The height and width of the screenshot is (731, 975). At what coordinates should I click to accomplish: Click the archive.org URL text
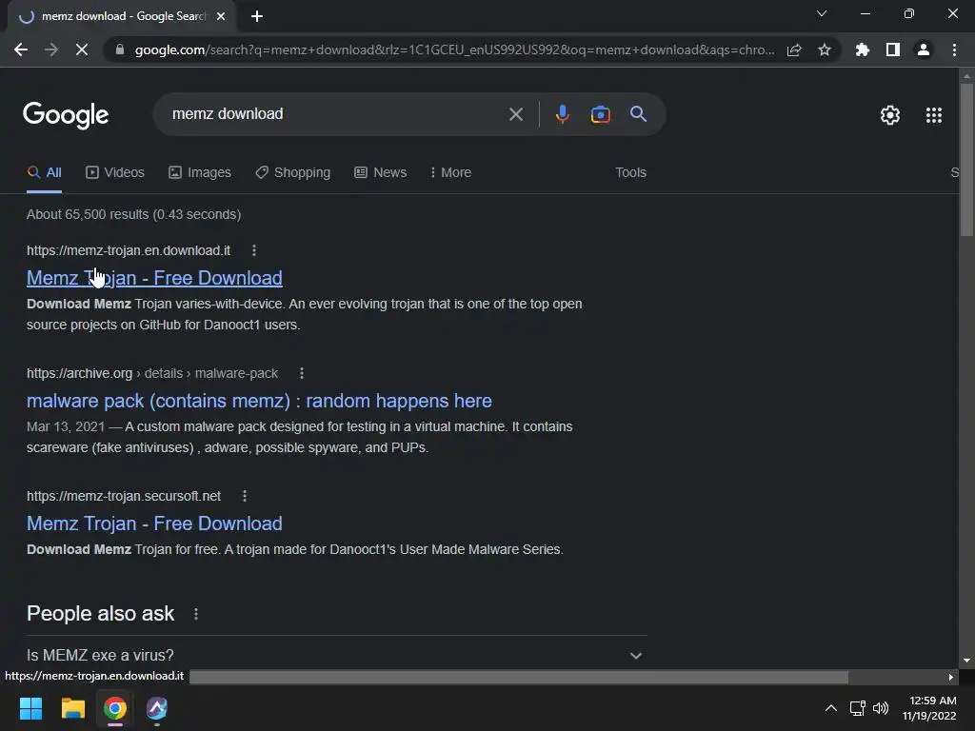152,373
